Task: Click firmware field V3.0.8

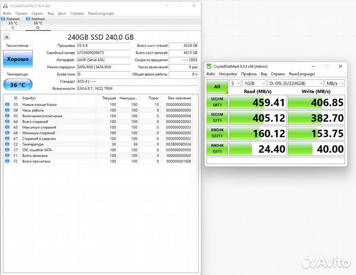Action: (x=103, y=46)
